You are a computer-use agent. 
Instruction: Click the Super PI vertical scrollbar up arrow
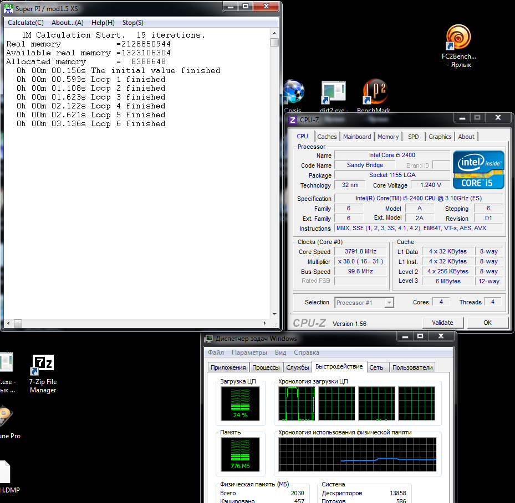point(274,34)
